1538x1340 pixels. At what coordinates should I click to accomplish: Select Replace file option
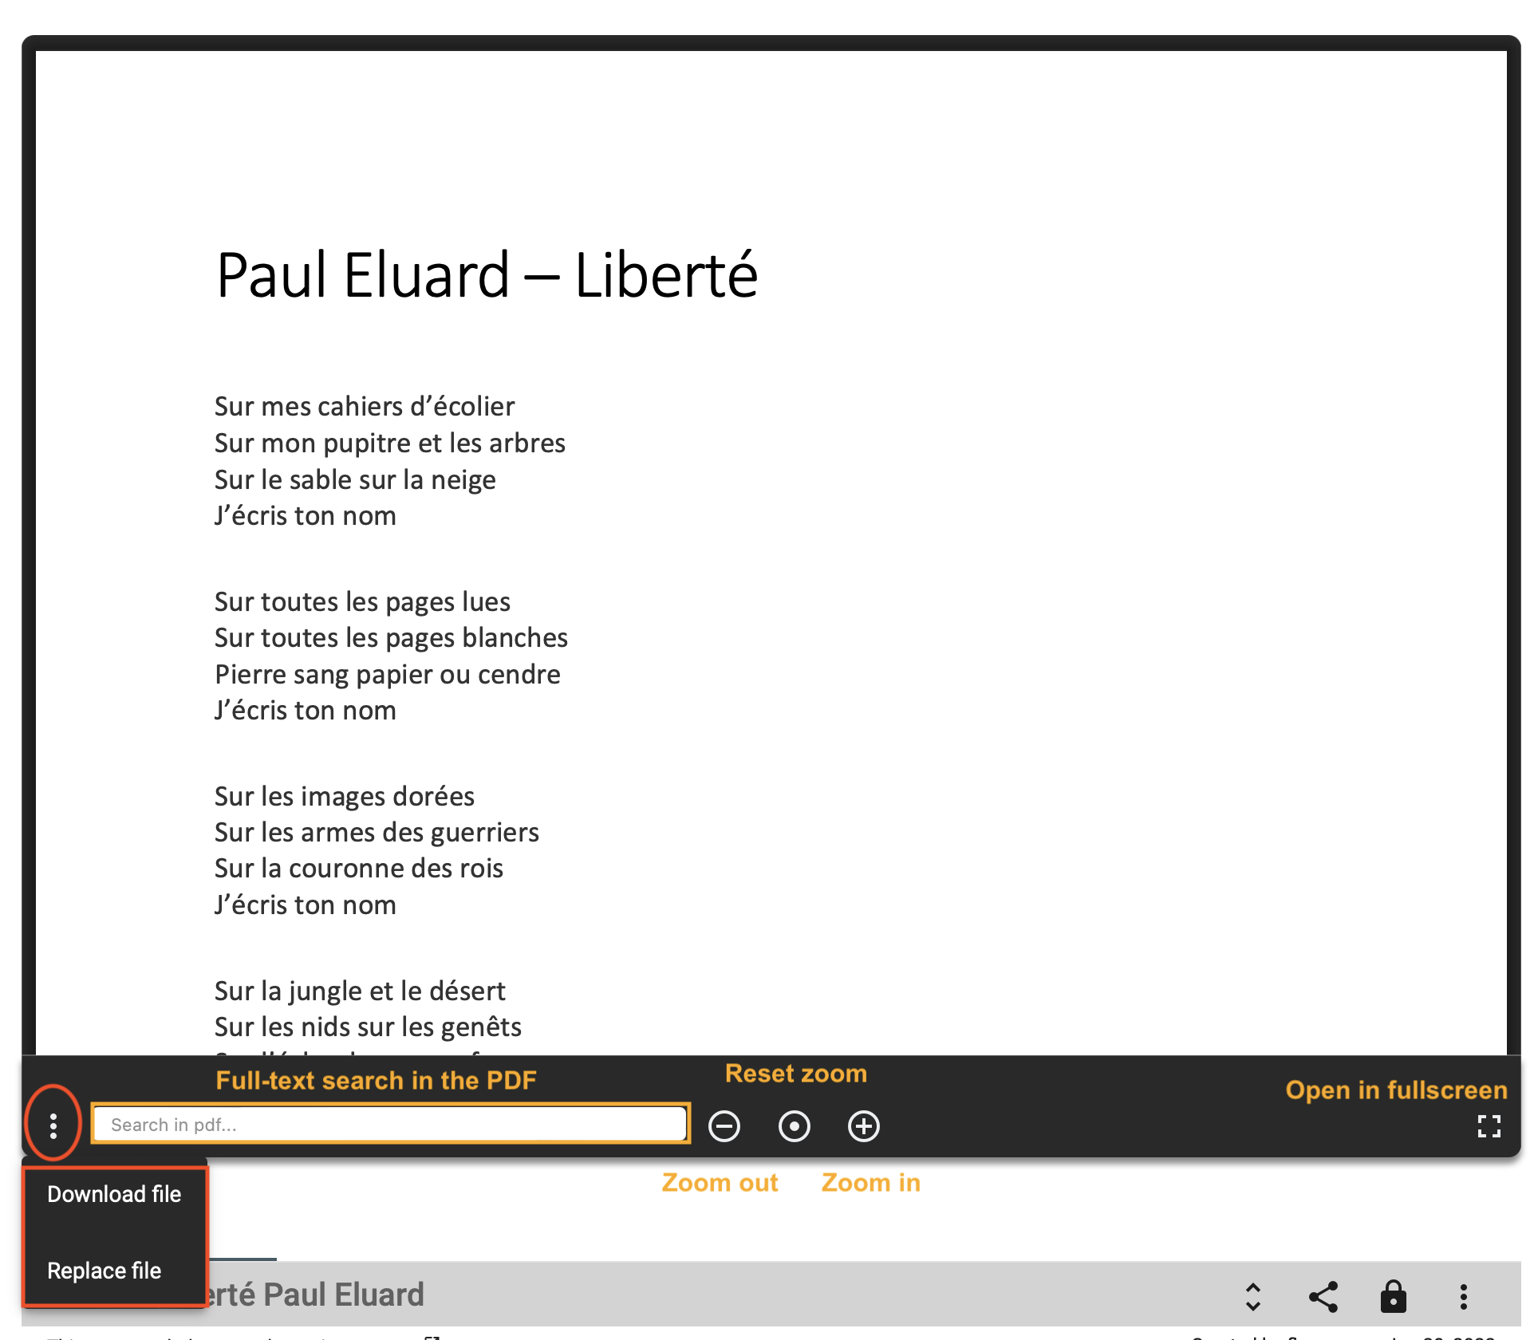pos(104,1271)
